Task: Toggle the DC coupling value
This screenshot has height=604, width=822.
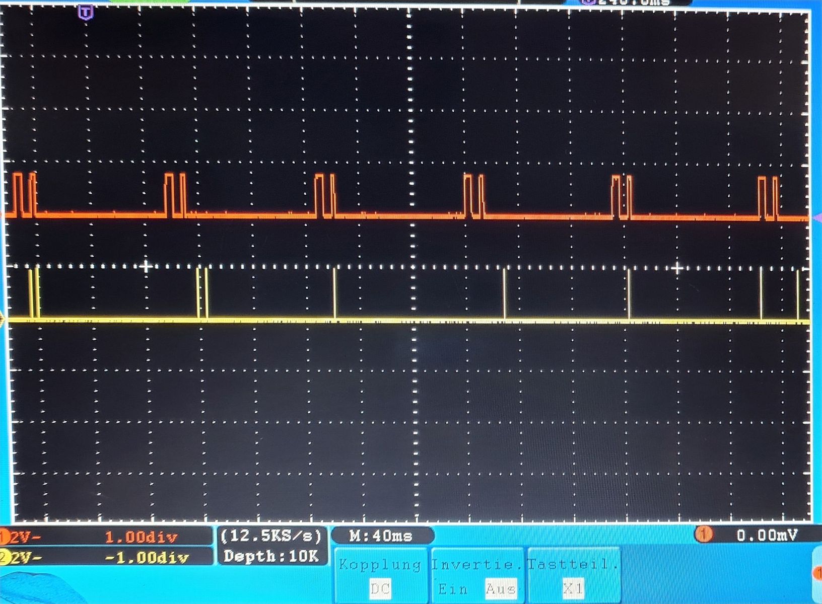Action: [x=380, y=588]
